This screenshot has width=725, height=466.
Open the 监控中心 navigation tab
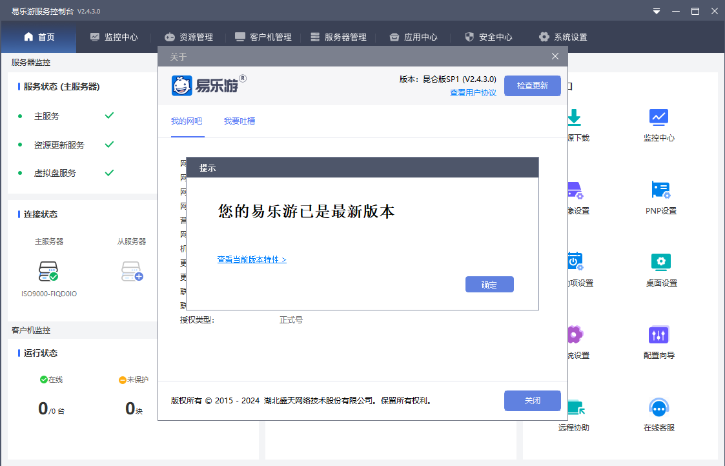114,37
